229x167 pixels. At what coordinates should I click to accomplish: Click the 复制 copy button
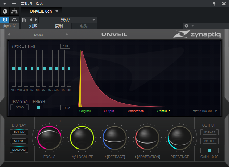[59, 26]
